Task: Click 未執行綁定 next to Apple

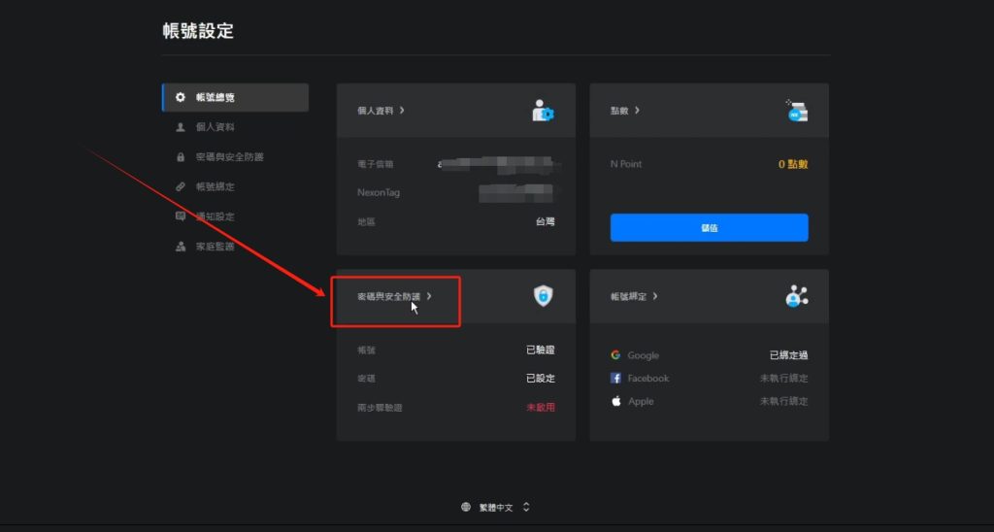Action: 784,401
